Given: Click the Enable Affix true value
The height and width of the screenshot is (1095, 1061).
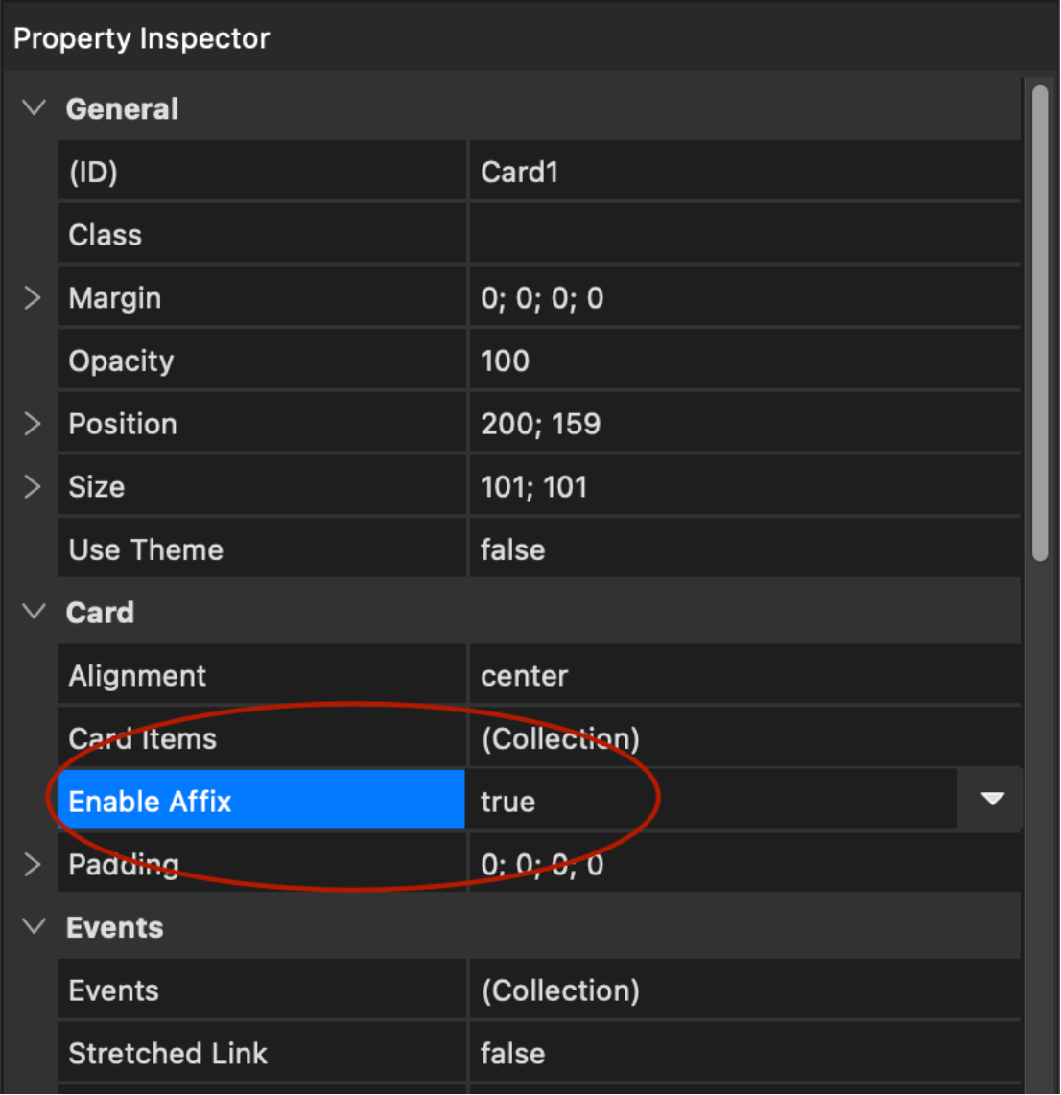Looking at the screenshot, I should coord(710,802).
